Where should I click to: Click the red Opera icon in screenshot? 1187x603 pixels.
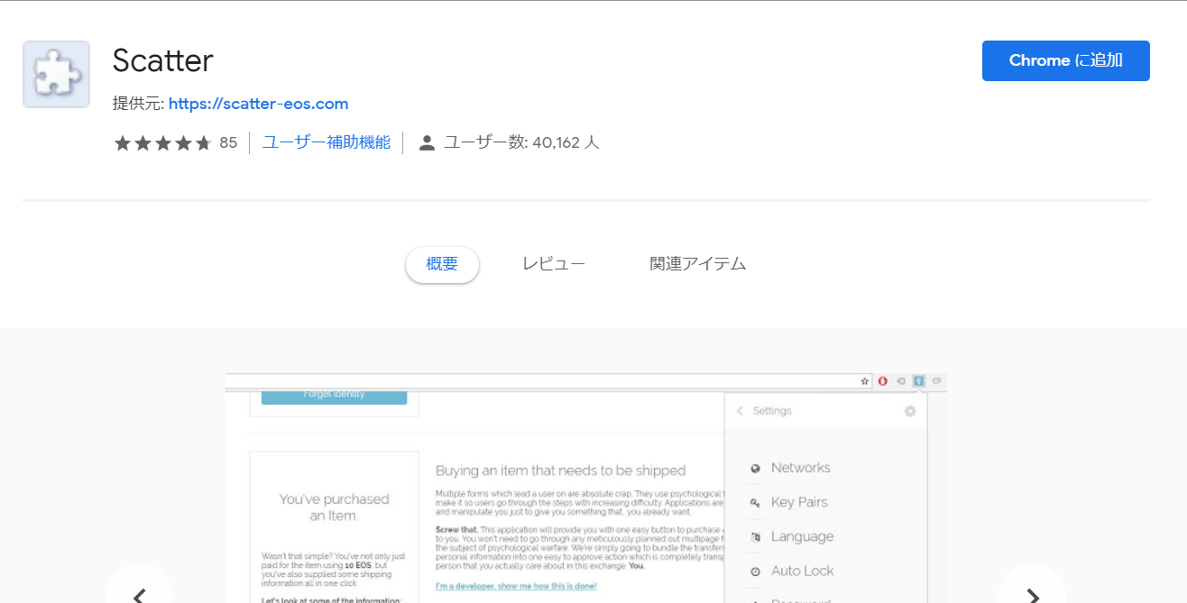point(883,381)
